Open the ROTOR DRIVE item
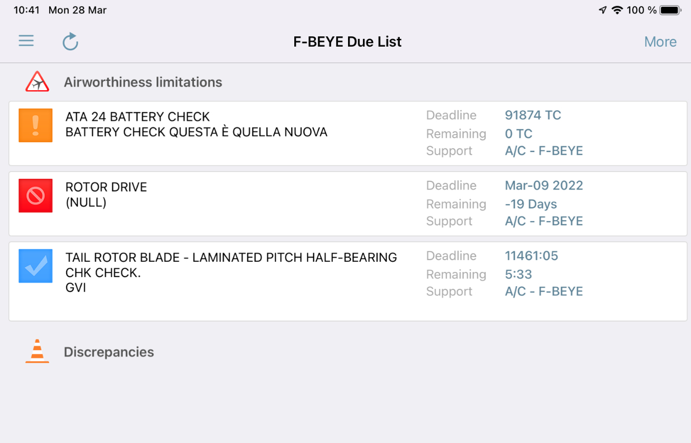 [x=348, y=203]
